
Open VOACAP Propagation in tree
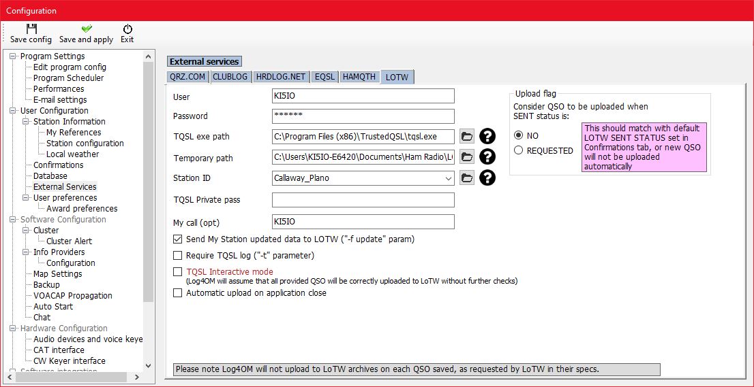coord(73,296)
